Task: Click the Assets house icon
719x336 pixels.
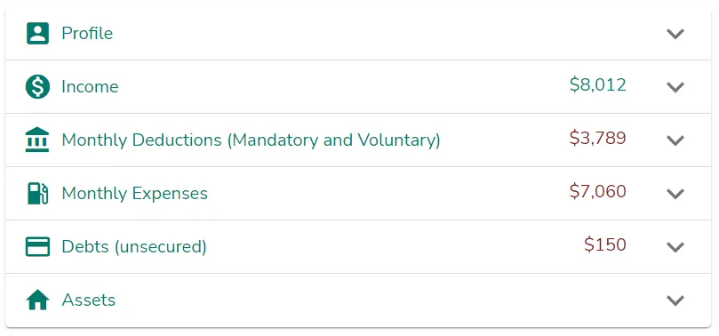Action: pos(37,300)
